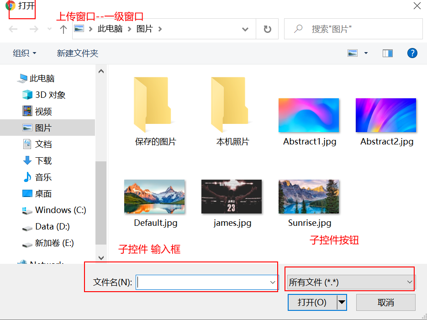Click the Back navigation arrow
The height and width of the screenshot is (320, 427).
click(x=13, y=28)
